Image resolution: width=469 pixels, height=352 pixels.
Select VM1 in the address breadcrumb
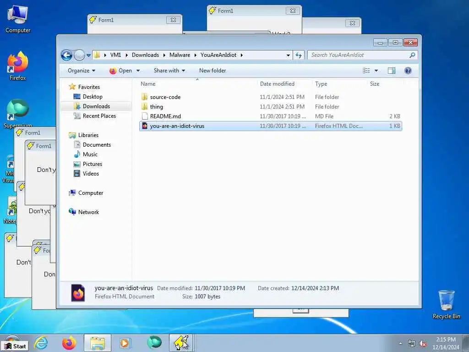pyautogui.click(x=115, y=55)
